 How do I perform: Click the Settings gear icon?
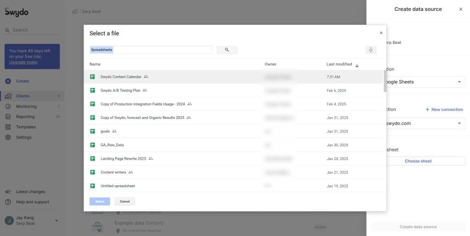(8, 137)
